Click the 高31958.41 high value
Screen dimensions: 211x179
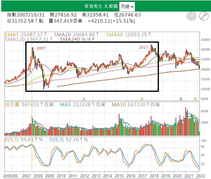(95, 15)
